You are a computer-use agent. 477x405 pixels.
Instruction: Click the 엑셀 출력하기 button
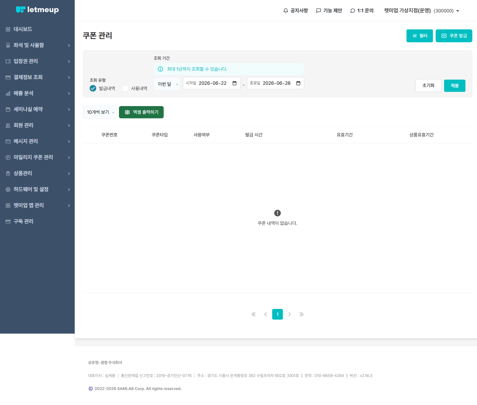pyautogui.click(x=141, y=112)
